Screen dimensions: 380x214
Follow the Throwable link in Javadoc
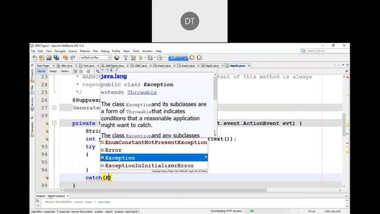coord(142,92)
